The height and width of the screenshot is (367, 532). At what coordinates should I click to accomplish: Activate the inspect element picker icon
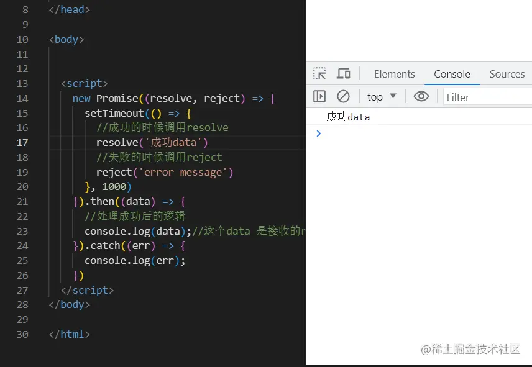(319, 73)
